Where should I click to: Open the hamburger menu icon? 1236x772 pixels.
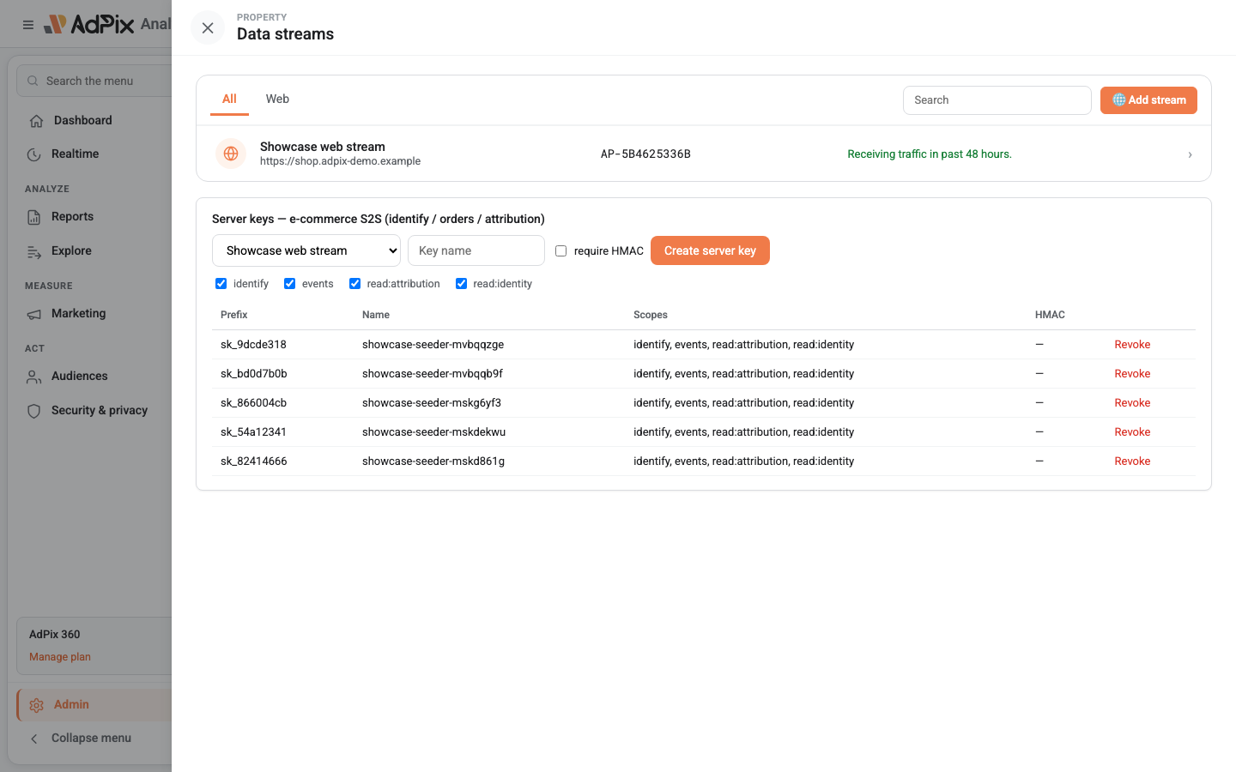point(28,25)
